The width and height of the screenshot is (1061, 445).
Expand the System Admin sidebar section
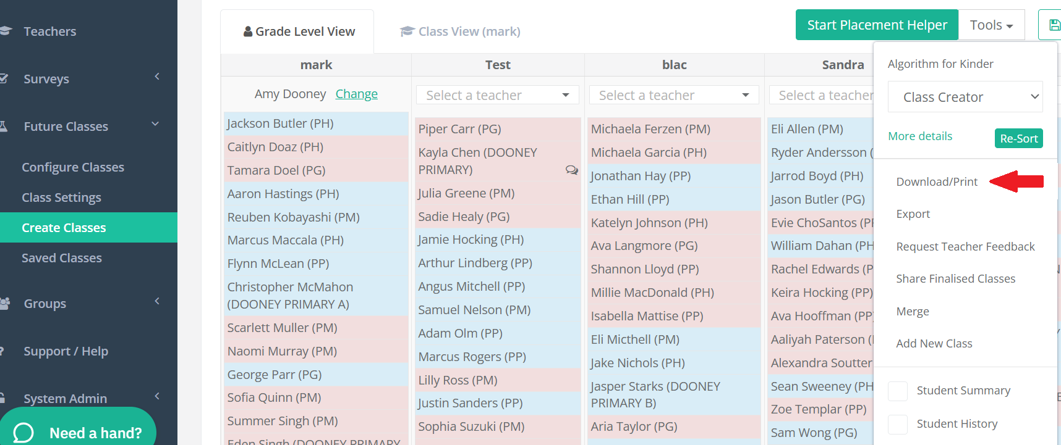[157, 396]
